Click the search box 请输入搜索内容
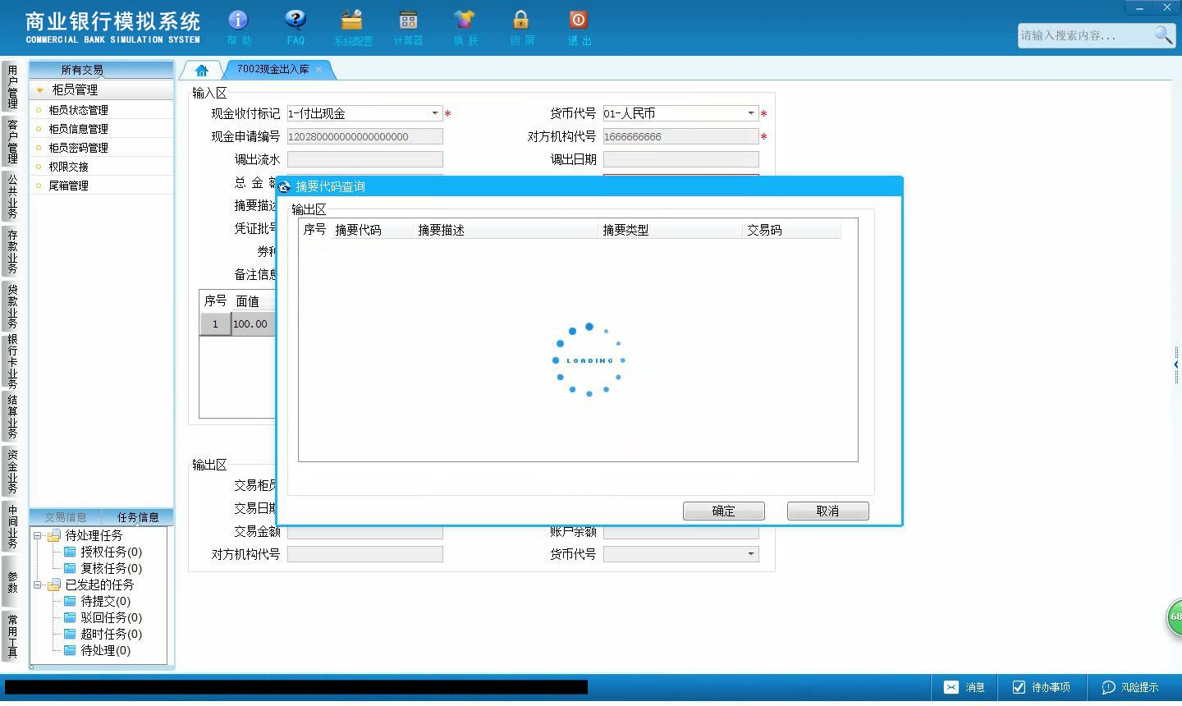 coord(1085,35)
